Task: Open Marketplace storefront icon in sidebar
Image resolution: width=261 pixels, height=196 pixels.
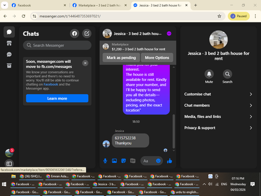Action: 9,43
